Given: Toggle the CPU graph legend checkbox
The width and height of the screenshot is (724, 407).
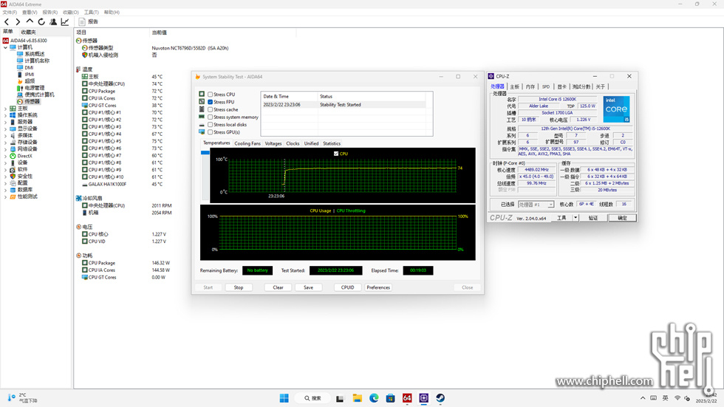Looking at the screenshot, I should click(336, 154).
